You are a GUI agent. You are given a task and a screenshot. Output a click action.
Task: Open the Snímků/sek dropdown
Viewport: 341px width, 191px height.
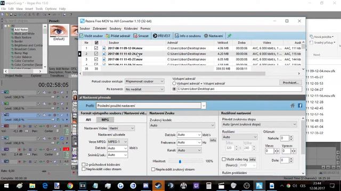click(117, 155)
